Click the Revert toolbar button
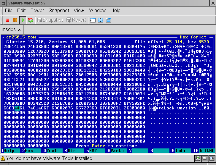Viewport: 216px width, 165px height. (x=76, y=20)
